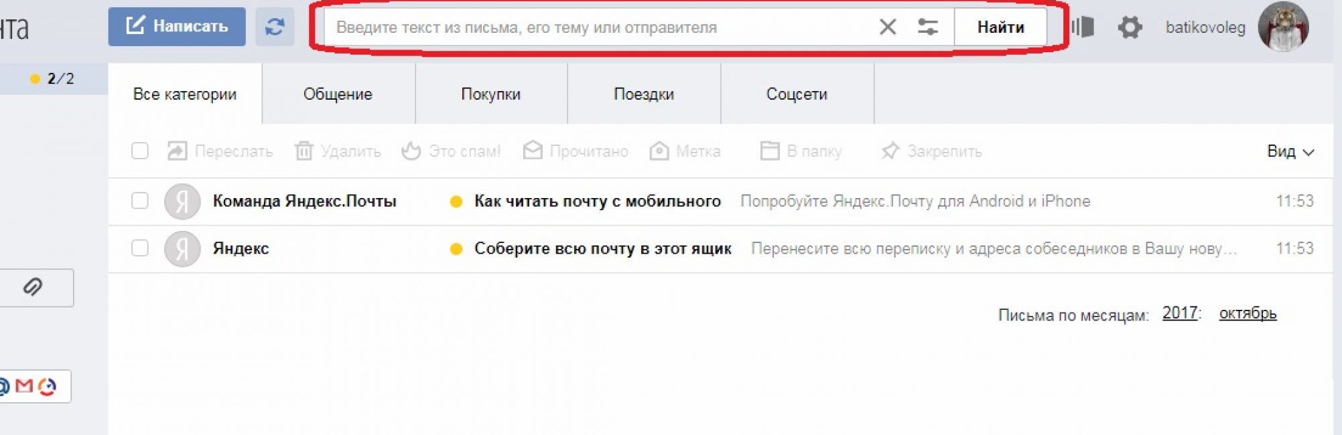
Task: Check the Команда Яндекс.Почты message checkbox
Action: coord(140,201)
